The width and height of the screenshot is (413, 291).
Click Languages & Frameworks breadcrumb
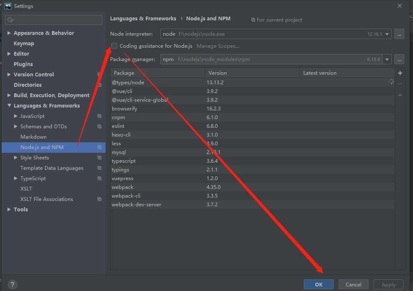click(x=143, y=19)
